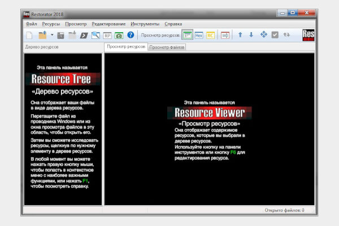
Task: Switch resource view to RC mode
Action: pyautogui.click(x=210, y=35)
